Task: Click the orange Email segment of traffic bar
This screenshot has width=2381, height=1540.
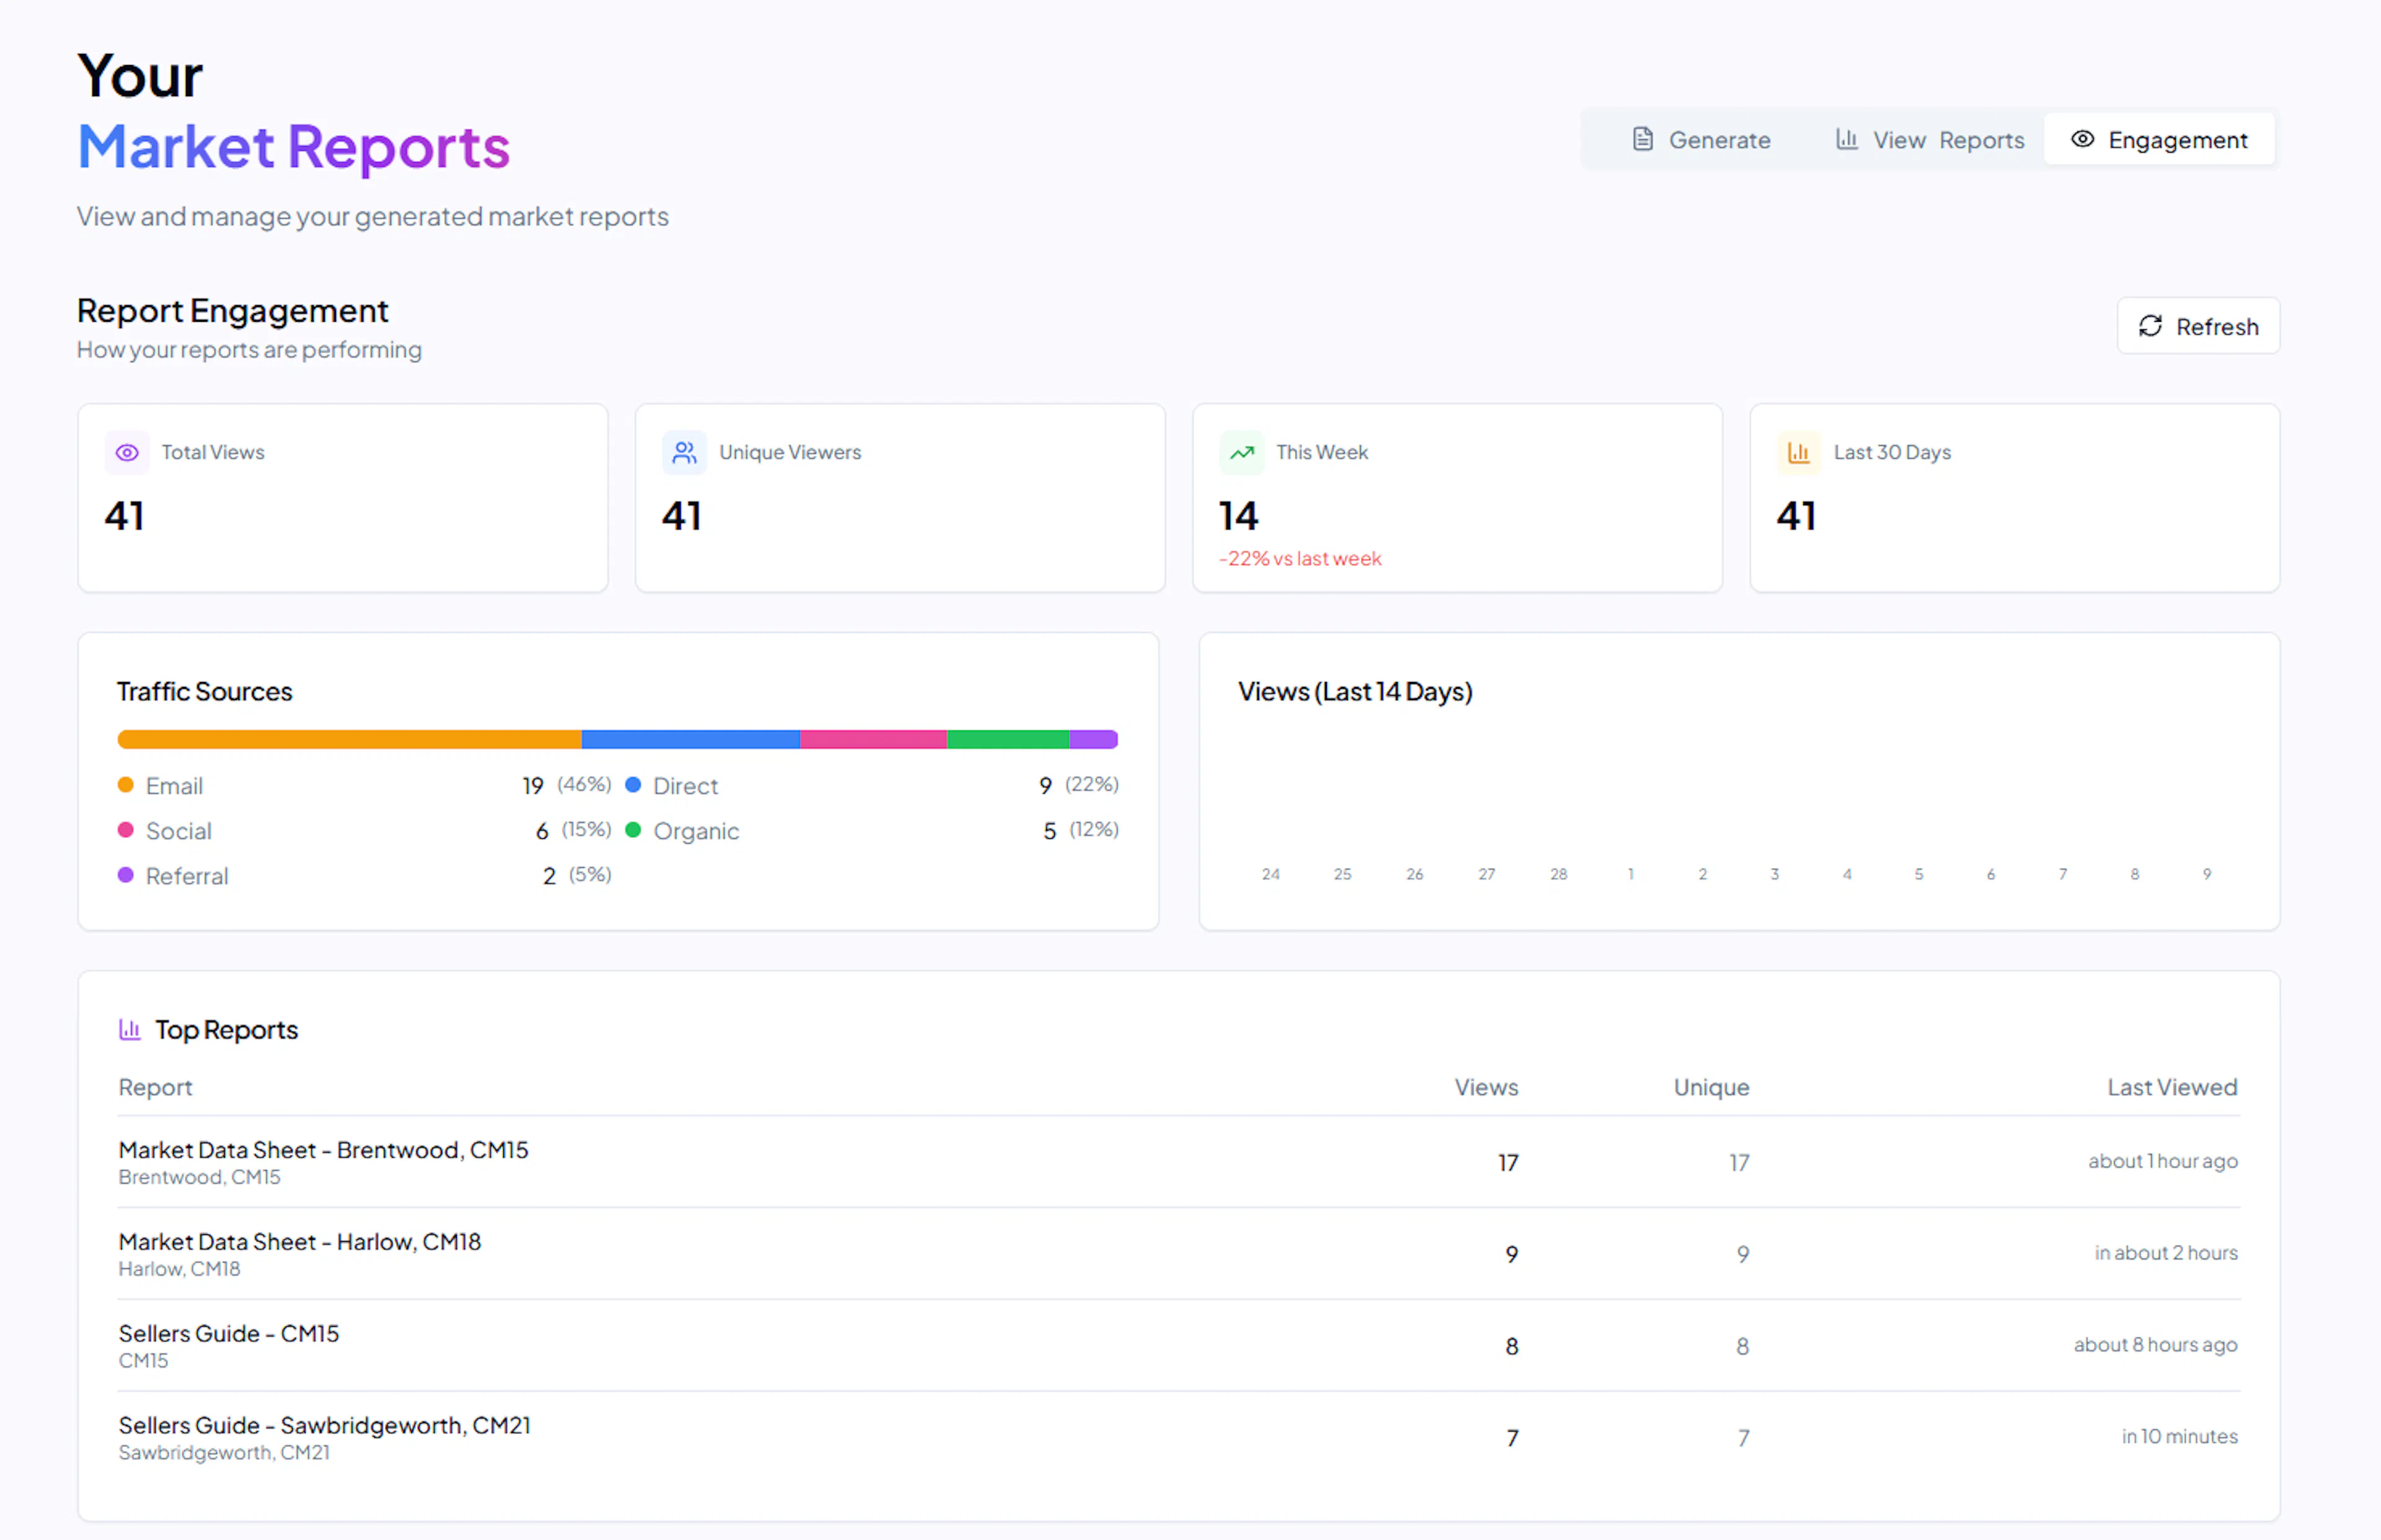Action: (x=349, y=739)
